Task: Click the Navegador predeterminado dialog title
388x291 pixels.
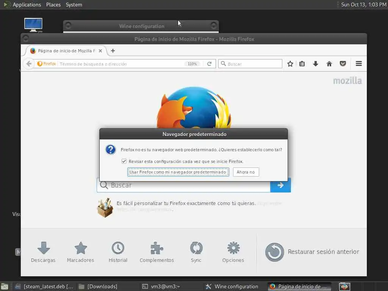Action: 194,134
